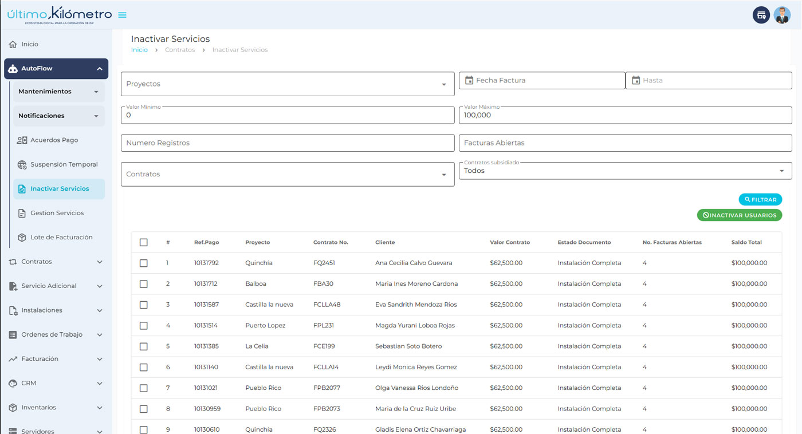
Task: Click the Numero Registros input field
Action: click(288, 143)
